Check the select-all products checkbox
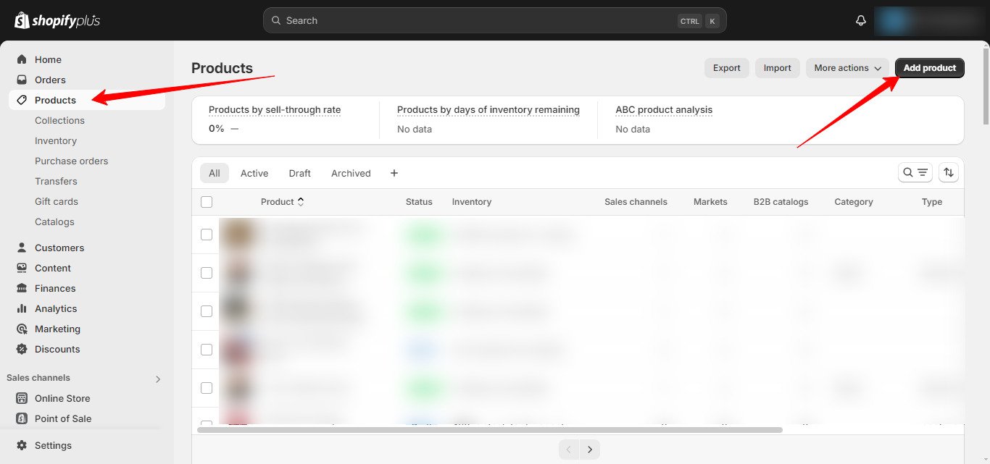Screen dimensions: 990x464 (207, 202)
